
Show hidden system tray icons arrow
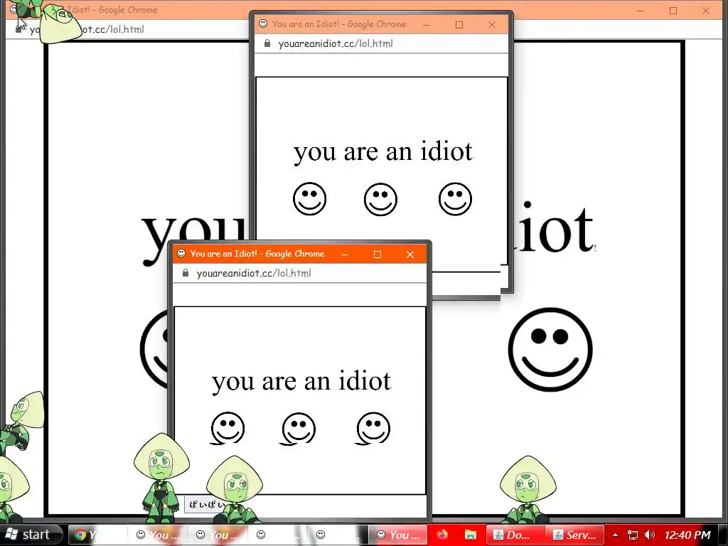[615, 535]
